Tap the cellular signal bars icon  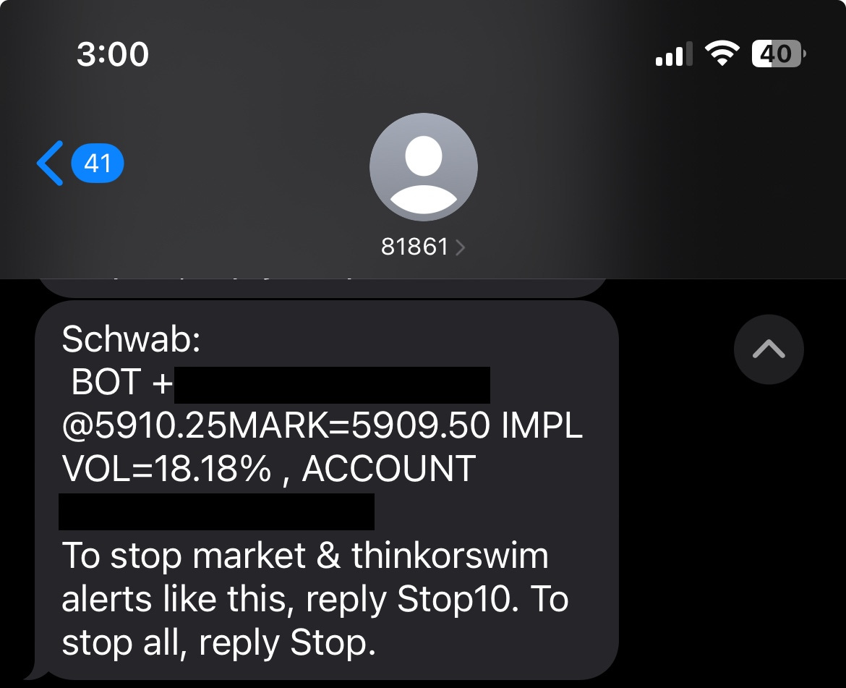674,54
